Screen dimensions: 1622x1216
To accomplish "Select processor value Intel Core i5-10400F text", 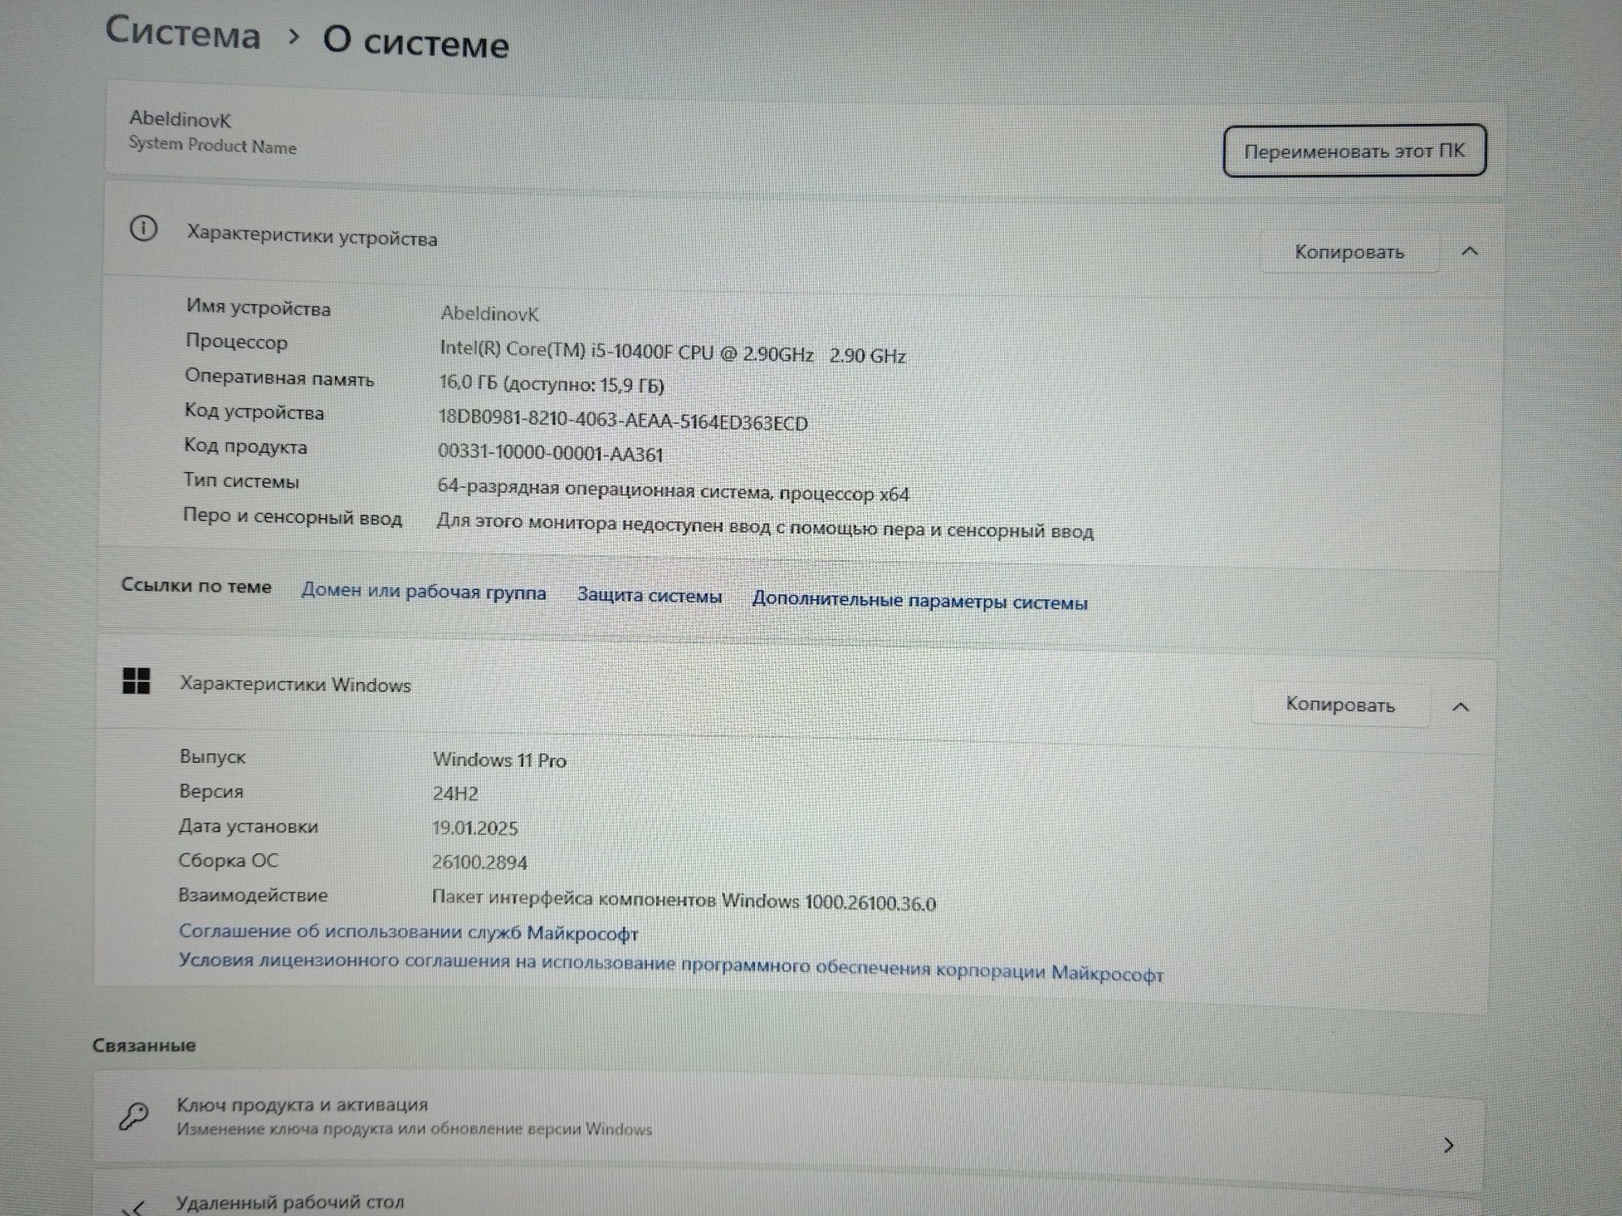I will pyautogui.click(x=672, y=352).
